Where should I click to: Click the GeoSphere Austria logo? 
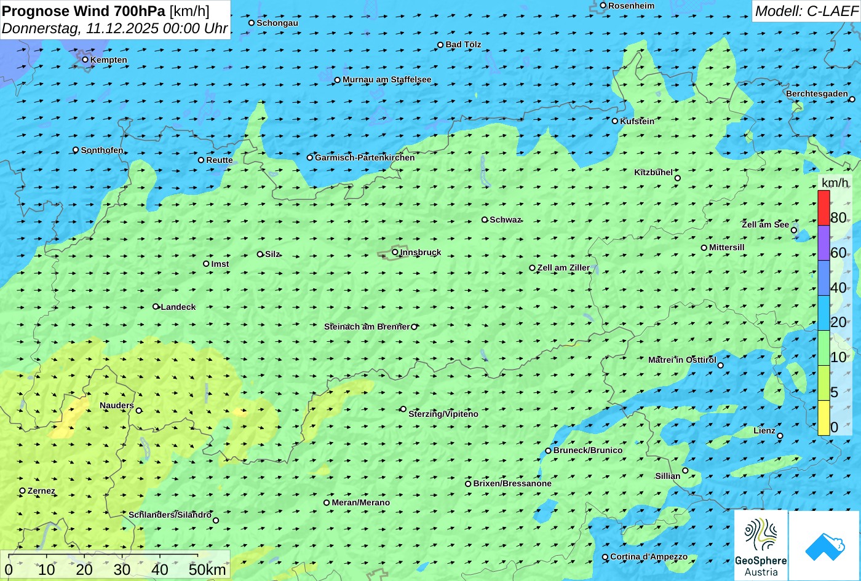[x=761, y=545]
